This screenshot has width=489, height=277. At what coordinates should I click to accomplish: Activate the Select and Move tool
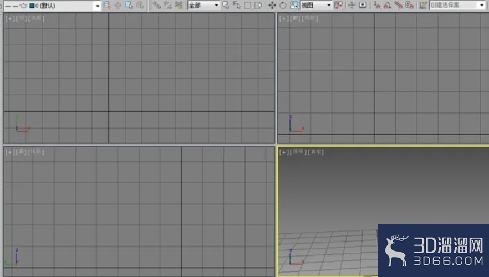pos(272,6)
